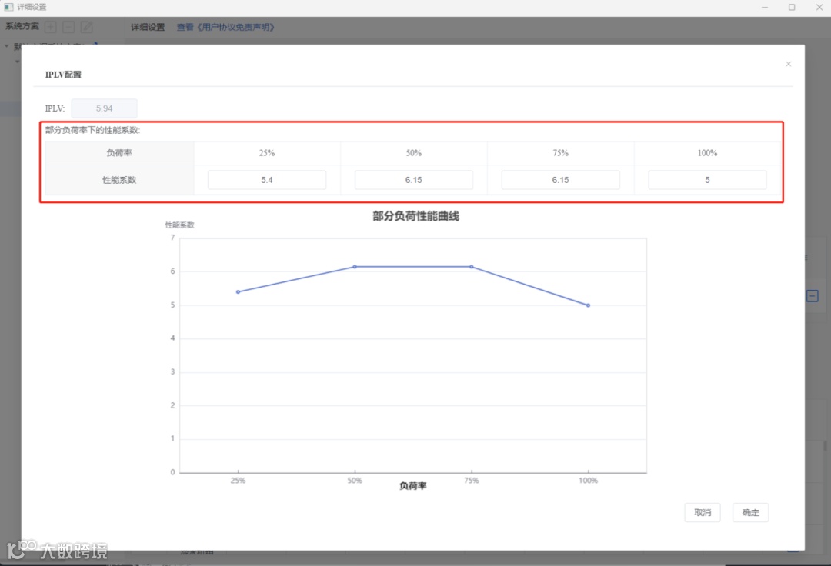Click the 部分负荷性能曲线 chart title
The image size is (831, 566).
tap(415, 216)
